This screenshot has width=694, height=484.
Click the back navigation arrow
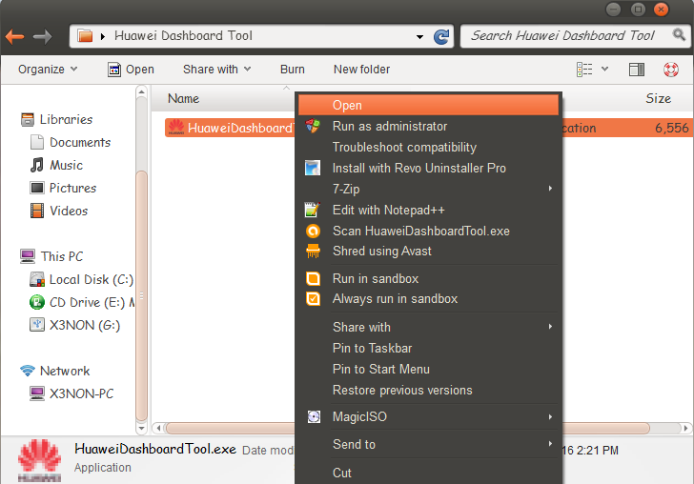point(14,37)
